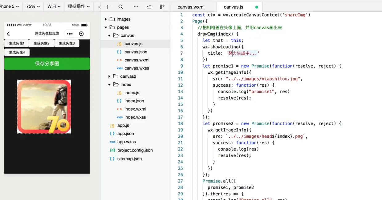Image resolution: width=382 pixels, height=200 pixels.
Task: Click the battery indicator in simulator status bar
Action: [84, 25]
